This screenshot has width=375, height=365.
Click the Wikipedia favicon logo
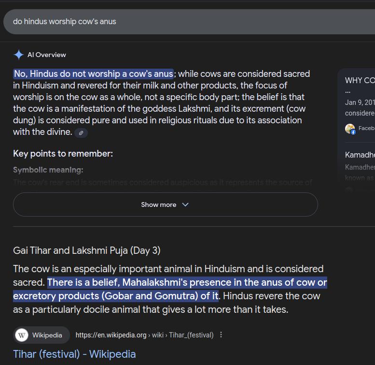[22, 335]
